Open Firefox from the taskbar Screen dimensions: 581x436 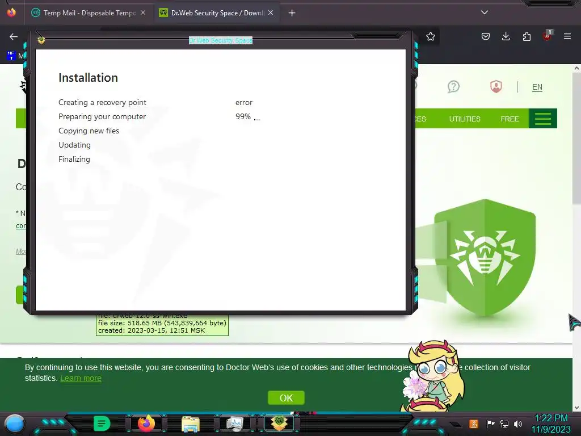pos(146,424)
